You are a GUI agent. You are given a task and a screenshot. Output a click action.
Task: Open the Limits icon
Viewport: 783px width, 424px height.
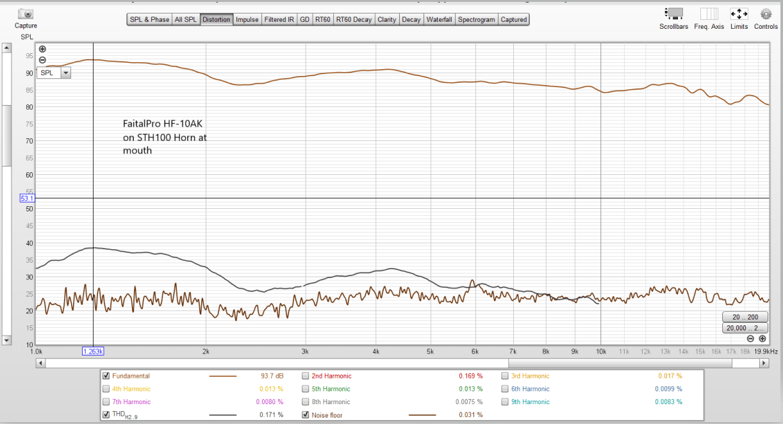click(x=739, y=13)
